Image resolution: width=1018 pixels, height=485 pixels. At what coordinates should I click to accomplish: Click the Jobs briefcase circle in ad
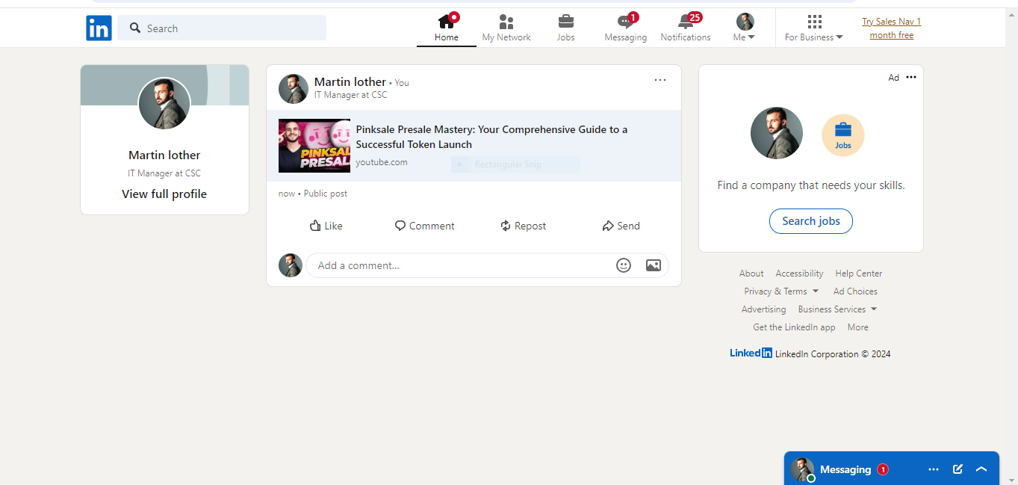coord(843,135)
